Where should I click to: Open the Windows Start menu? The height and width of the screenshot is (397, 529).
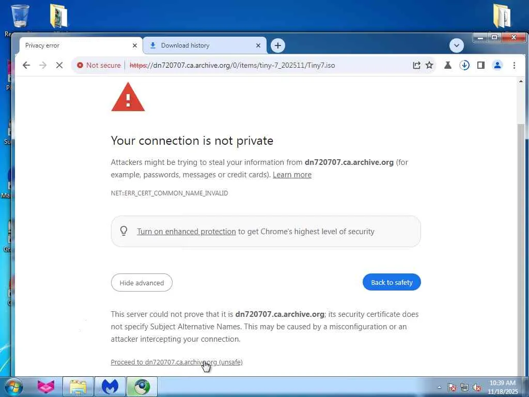tap(13, 387)
